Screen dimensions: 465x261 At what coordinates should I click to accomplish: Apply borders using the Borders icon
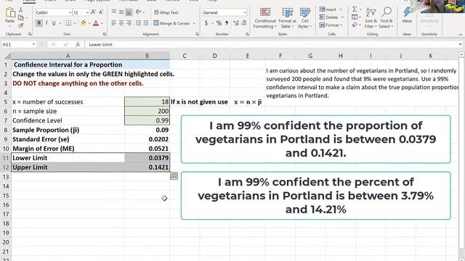[x=68, y=23]
